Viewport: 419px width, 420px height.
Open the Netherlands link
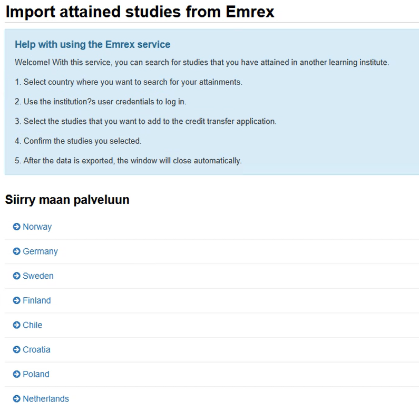pyautogui.click(x=46, y=399)
